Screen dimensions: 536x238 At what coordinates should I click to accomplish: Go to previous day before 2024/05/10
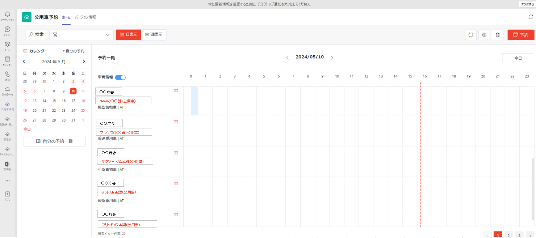pos(288,58)
